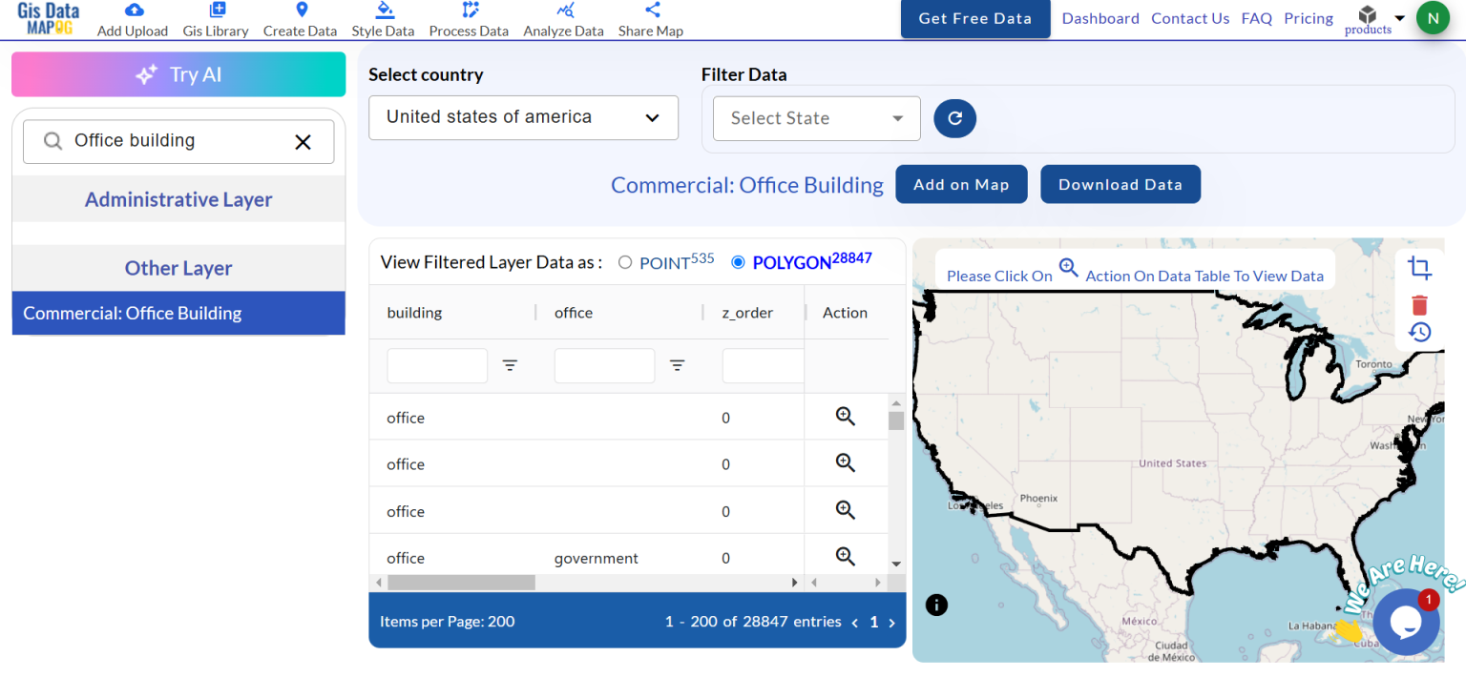The width and height of the screenshot is (1466, 677).
Task: Open the Process Data tool
Action: [x=469, y=18]
